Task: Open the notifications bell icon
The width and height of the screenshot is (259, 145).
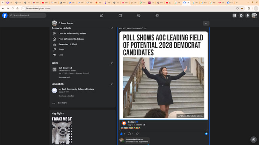Action: (x=248, y=15)
